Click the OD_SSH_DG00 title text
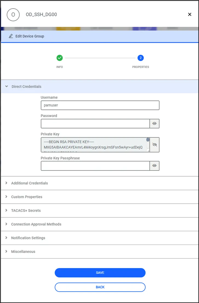Image resolution: width=199 pixels, height=303 pixels. tap(41, 15)
